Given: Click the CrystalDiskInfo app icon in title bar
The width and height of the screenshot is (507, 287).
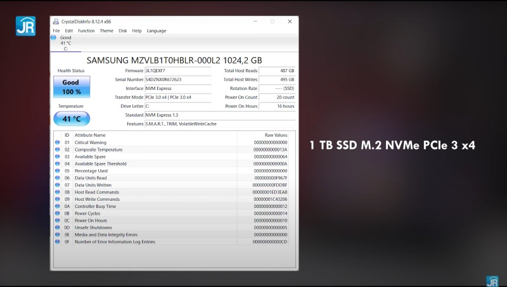Looking at the screenshot, I should pyautogui.click(x=56, y=21).
